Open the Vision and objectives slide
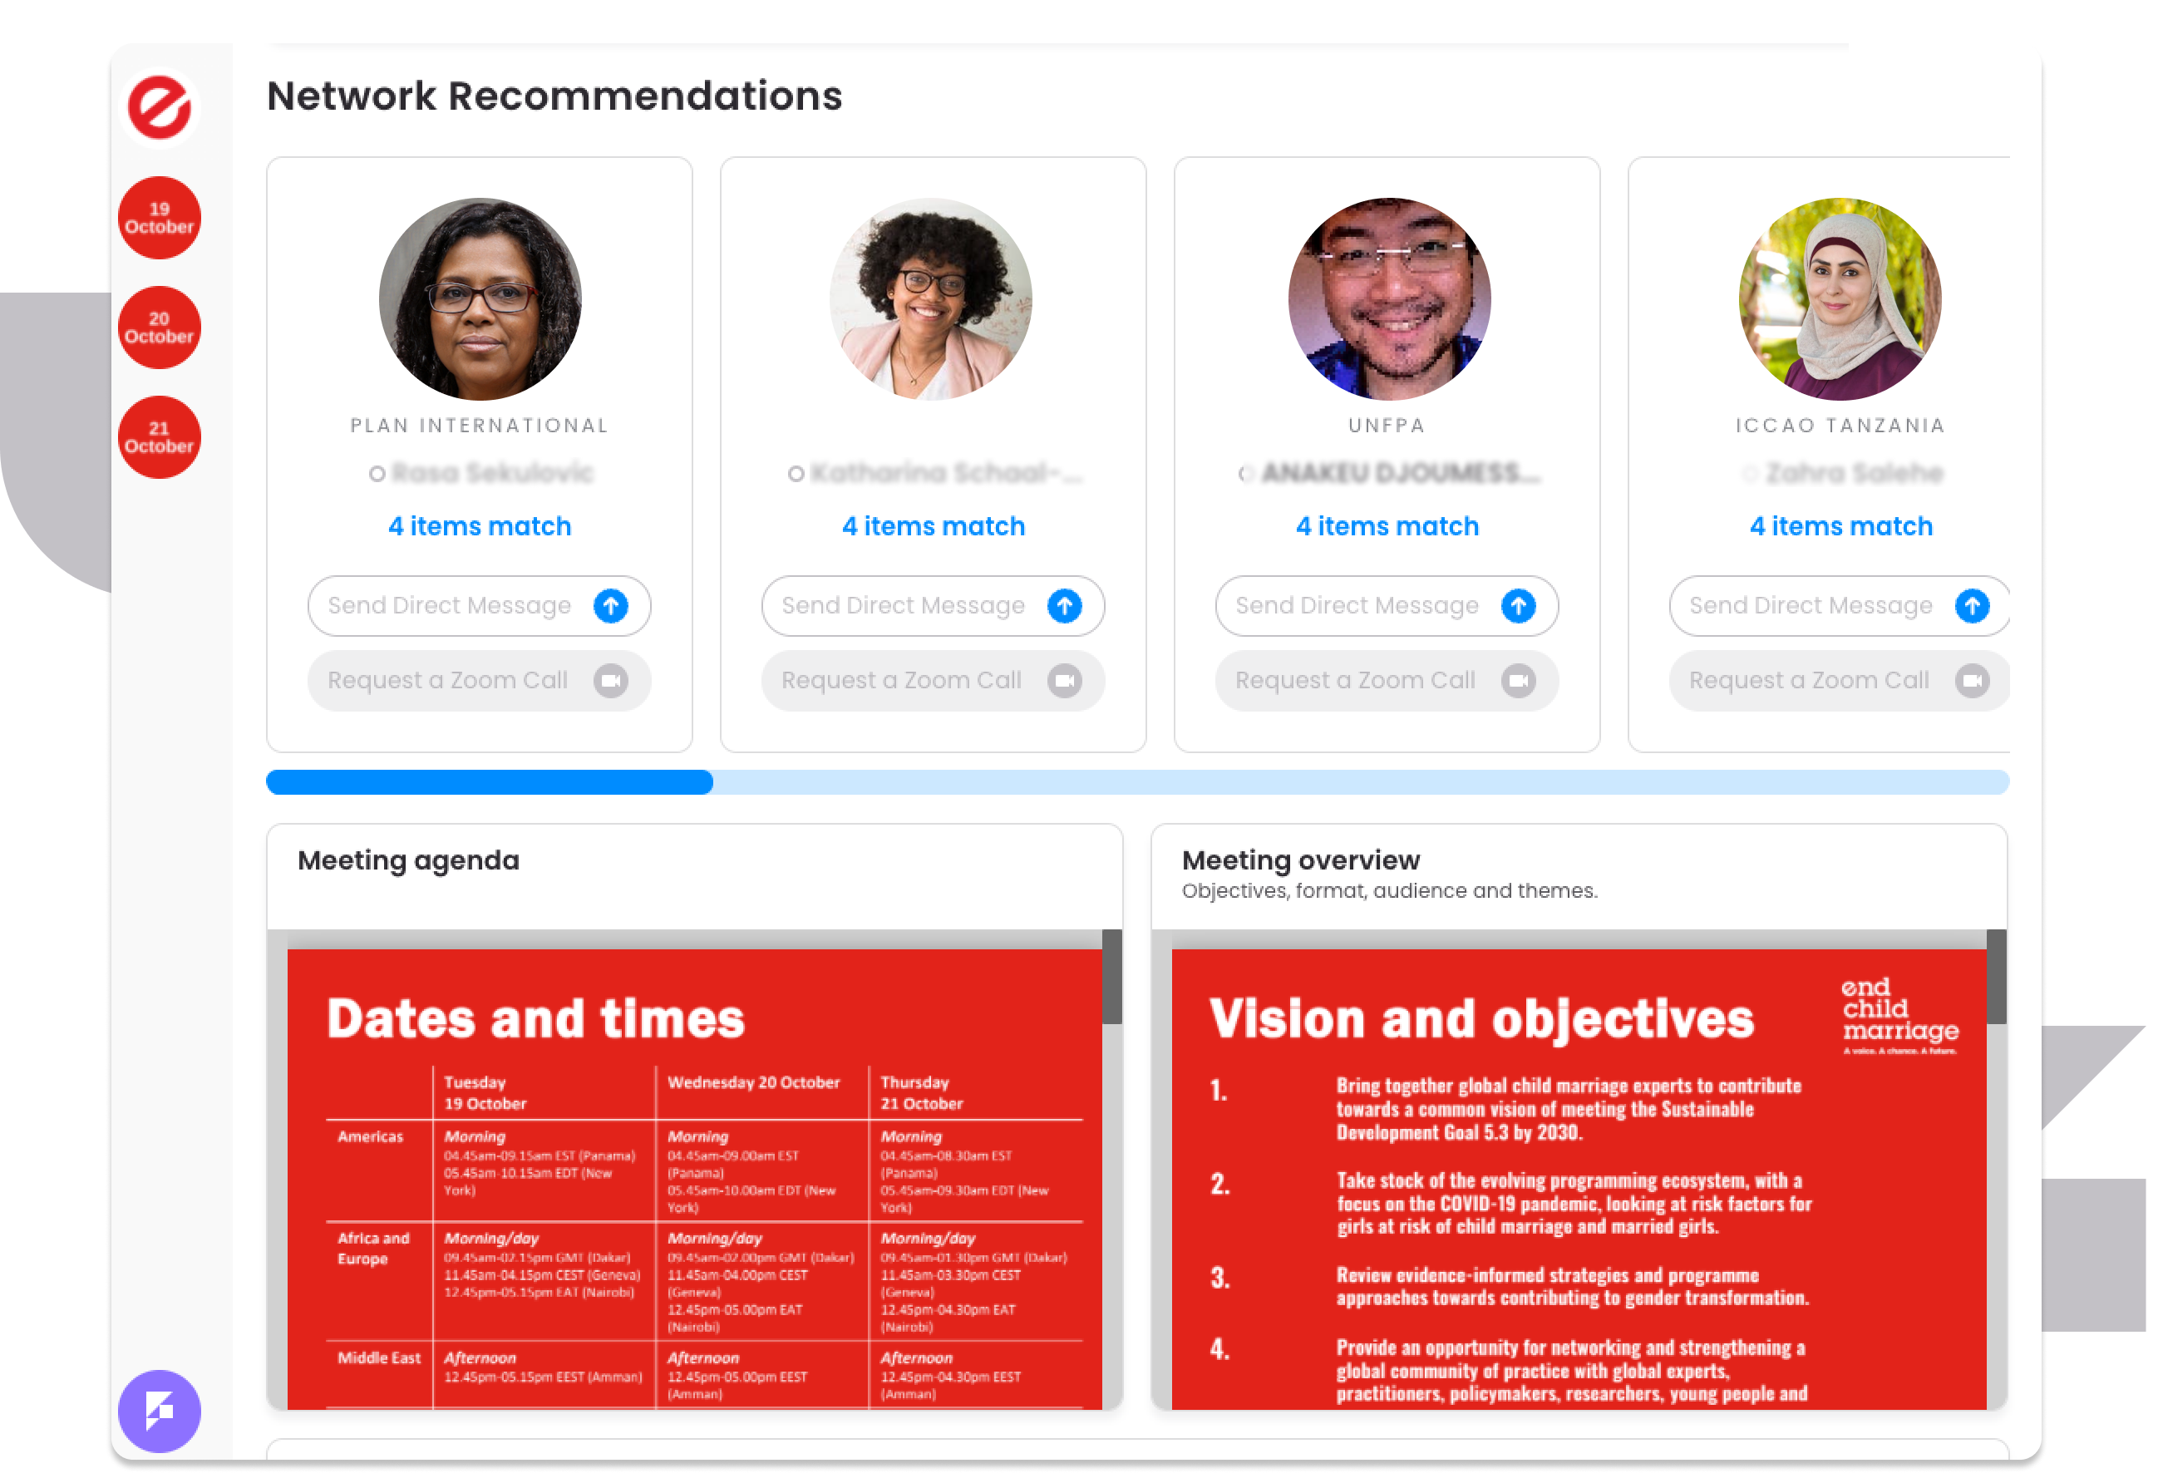The image size is (2158, 1483). tap(1579, 1179)
